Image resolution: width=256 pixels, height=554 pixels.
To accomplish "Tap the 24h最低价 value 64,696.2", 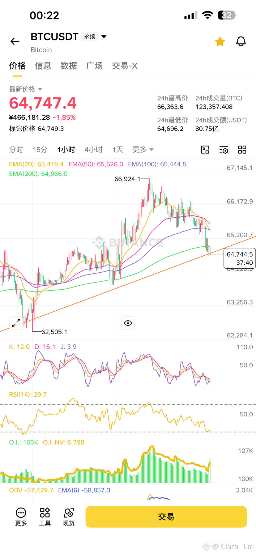I will (x=170, y=129).
